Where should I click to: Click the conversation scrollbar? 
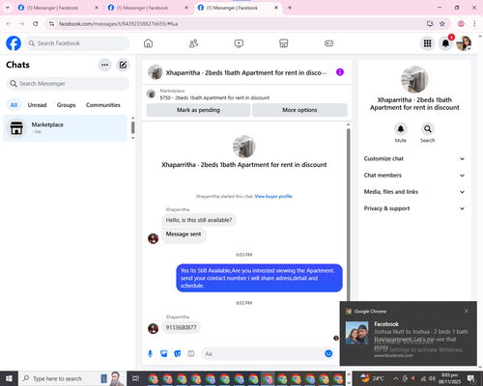[x=348, y=214]
